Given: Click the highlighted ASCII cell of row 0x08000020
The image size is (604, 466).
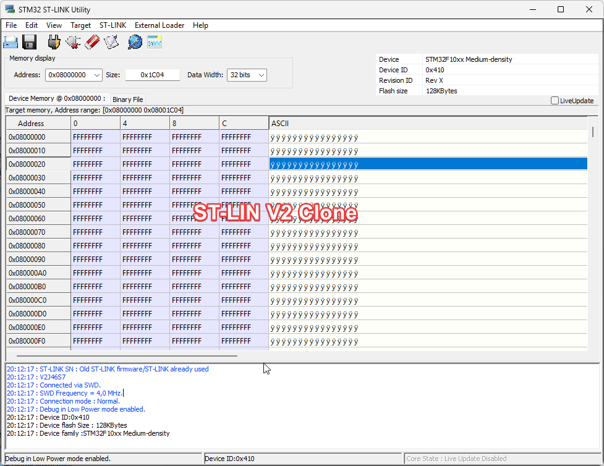Looking at the screenshot, I should pyautogui.click(x=428, y=164).
